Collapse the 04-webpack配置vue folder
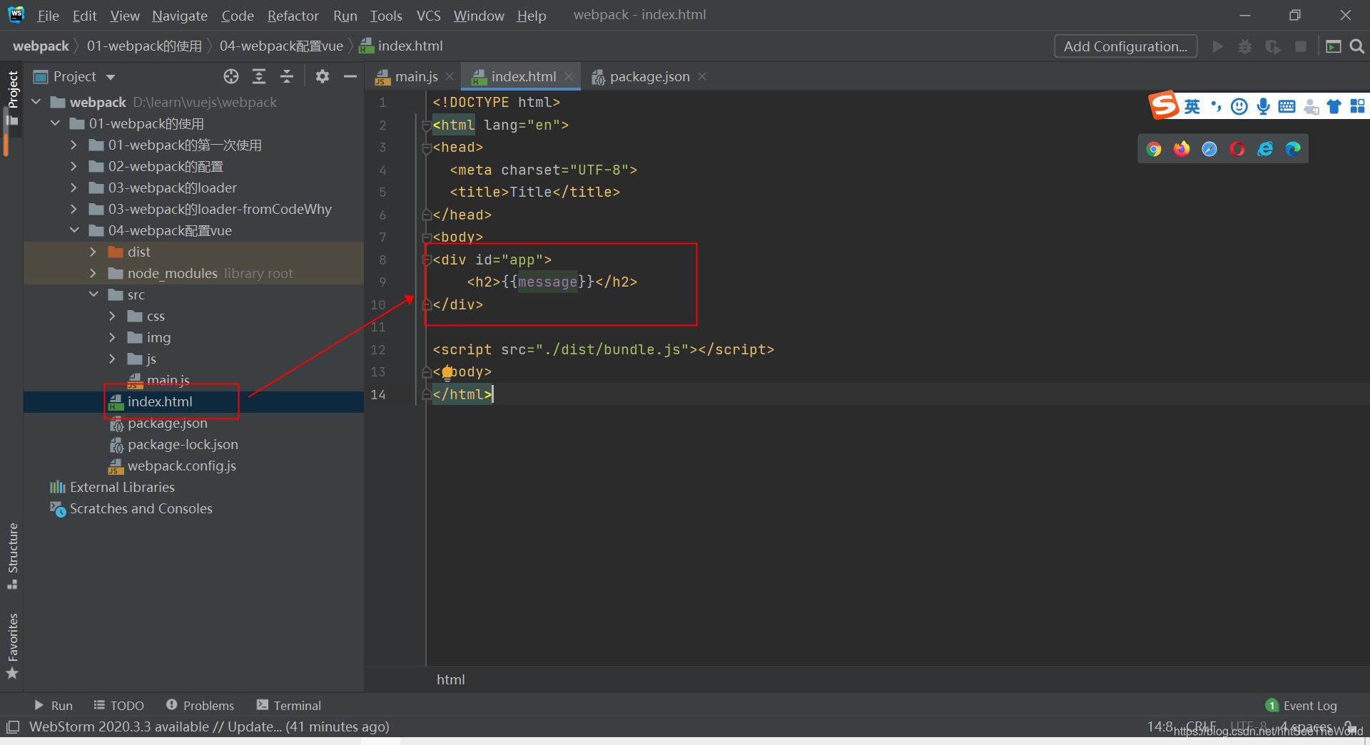 pos(74,230)
